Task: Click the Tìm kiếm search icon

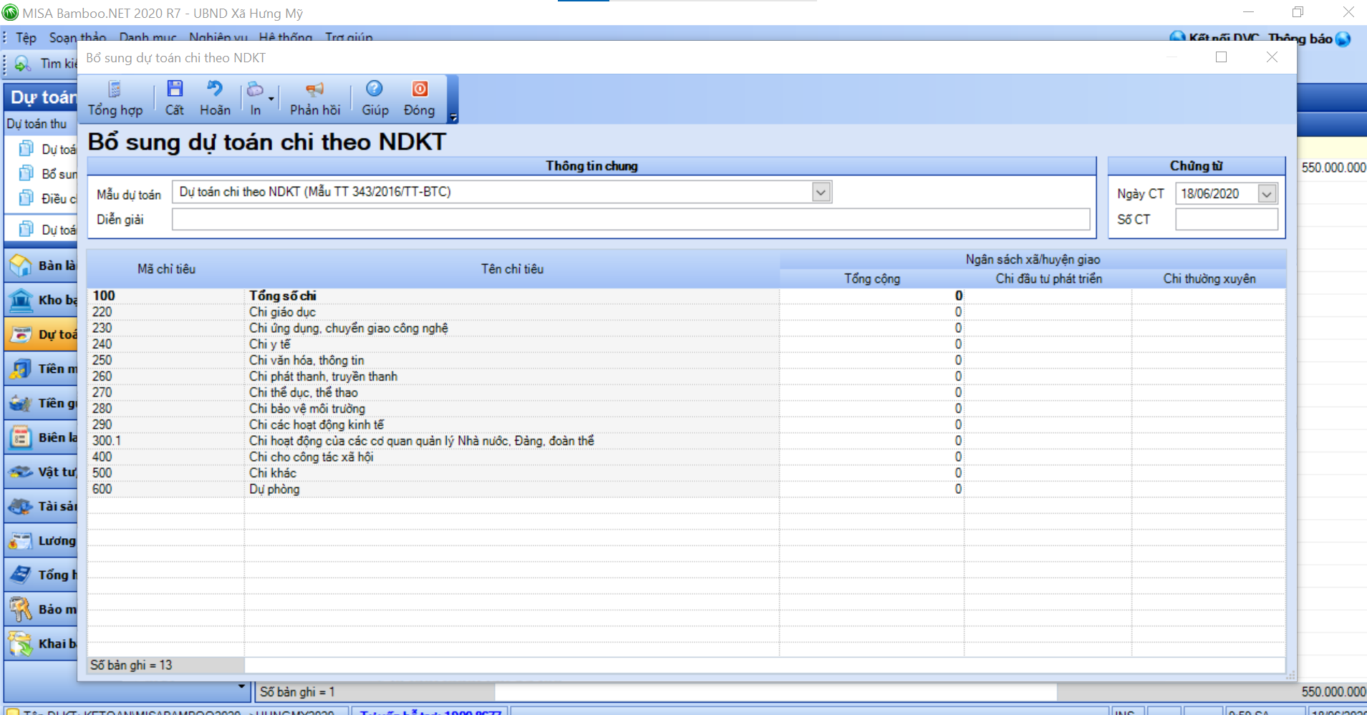Action: click(x=23, y=64)
